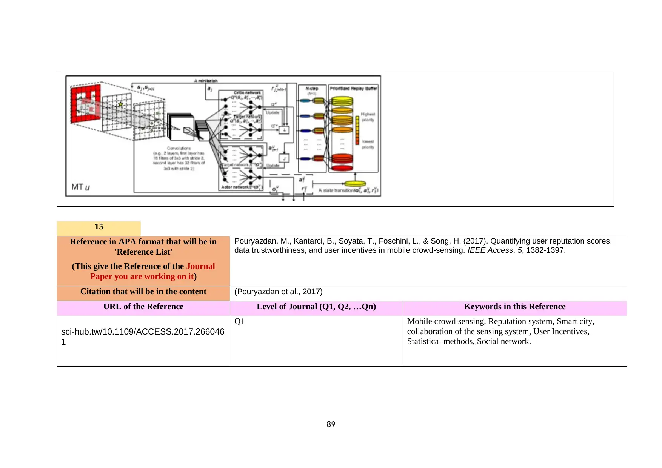
Task: Select the '(Pouryazdan et al., 2017)' citation
Action: pyautogui.click(x=278, y=292)
